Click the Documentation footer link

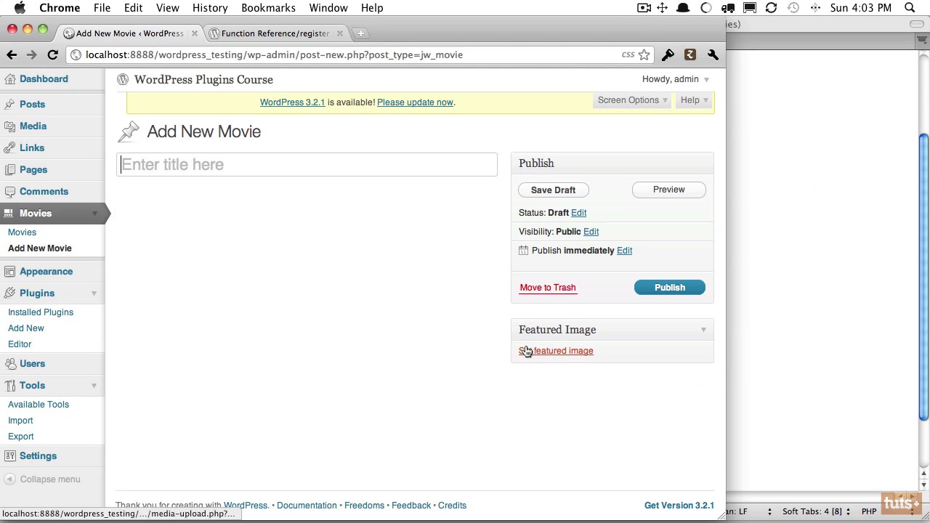coord(307,506)
